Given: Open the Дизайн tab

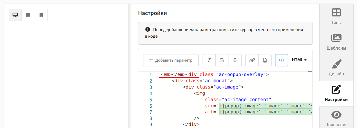Looking at the screenshot, I should [x=336, y=68].
